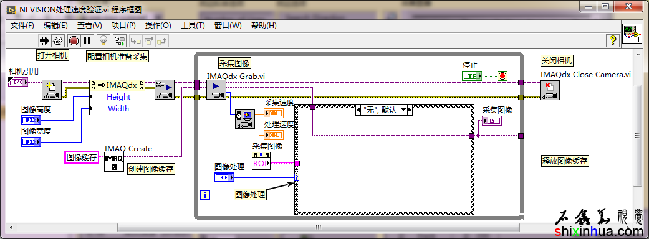Open the 工具(T) menu
Viewport: 649px width, 239px height.
tap(193, 26)
